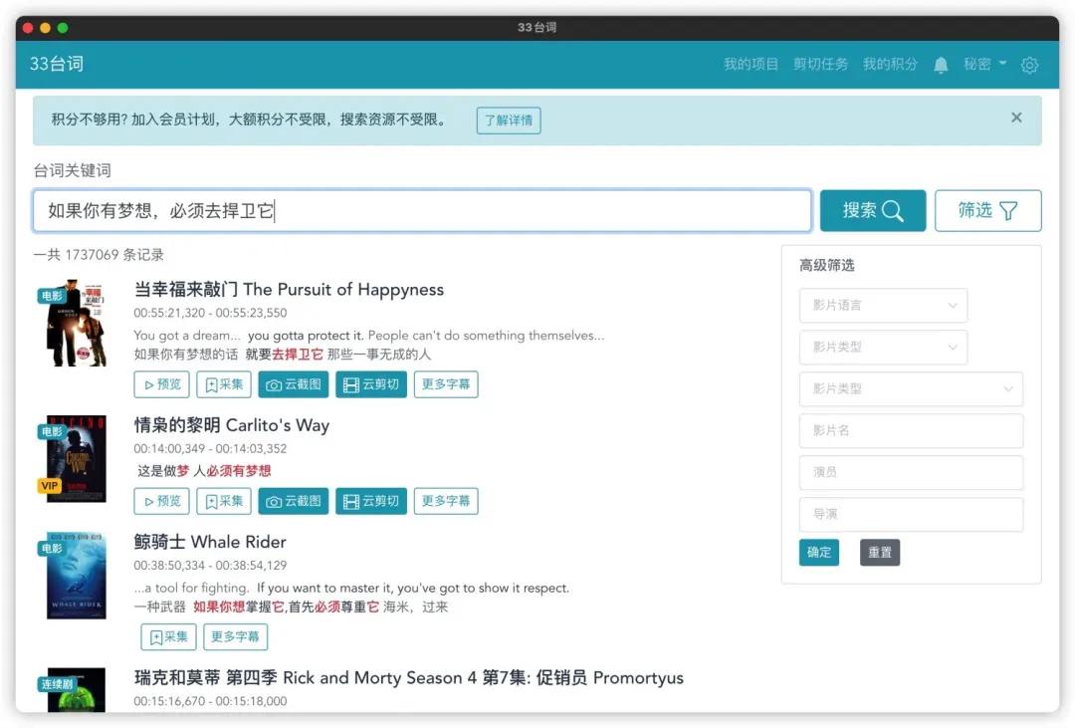Collect the Whale Rider subtitle result

click(x=167, y=636)
